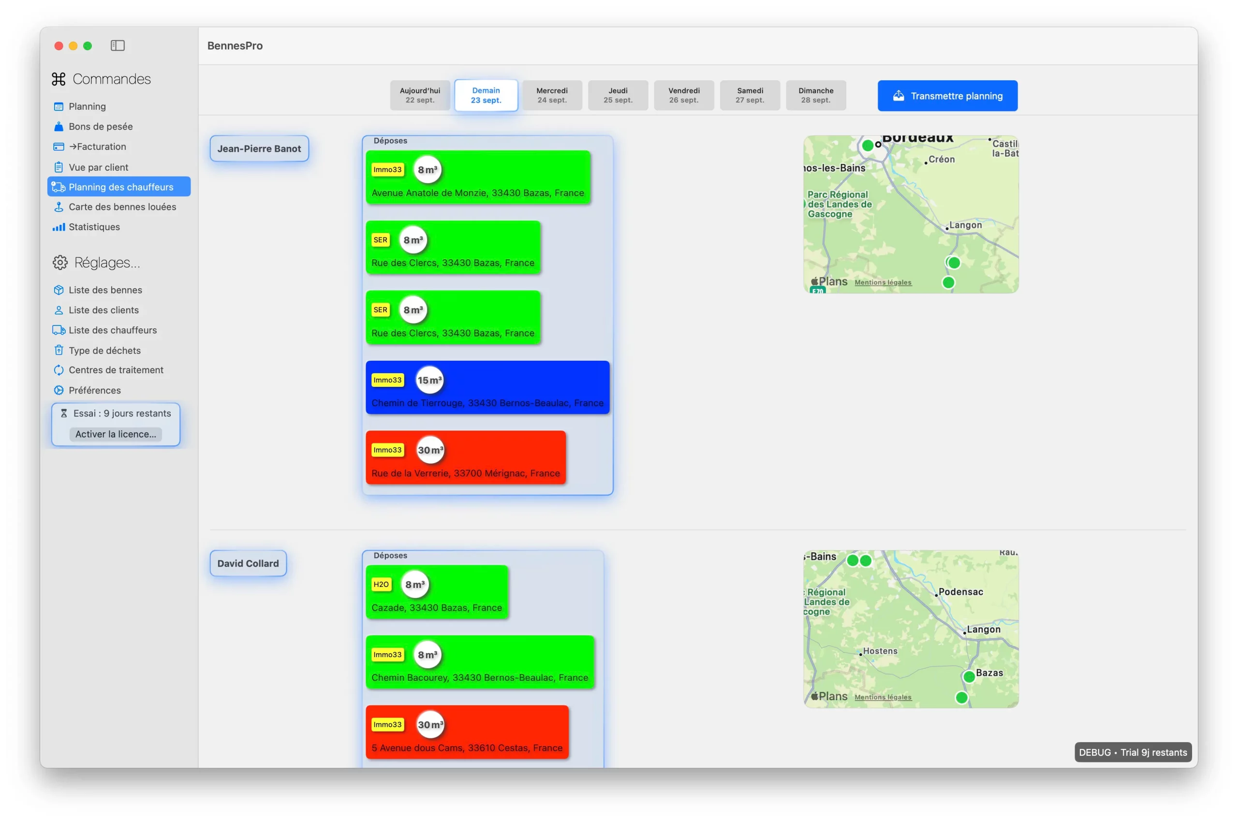1238x821 pixels.
Task: Click the Liste des chauffeurs truck icon
Action: coord(59,330)
